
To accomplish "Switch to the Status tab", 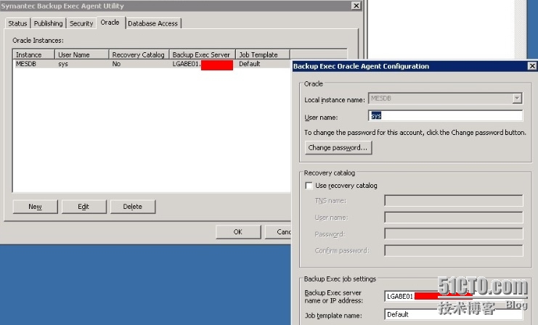I will (17, 23).
